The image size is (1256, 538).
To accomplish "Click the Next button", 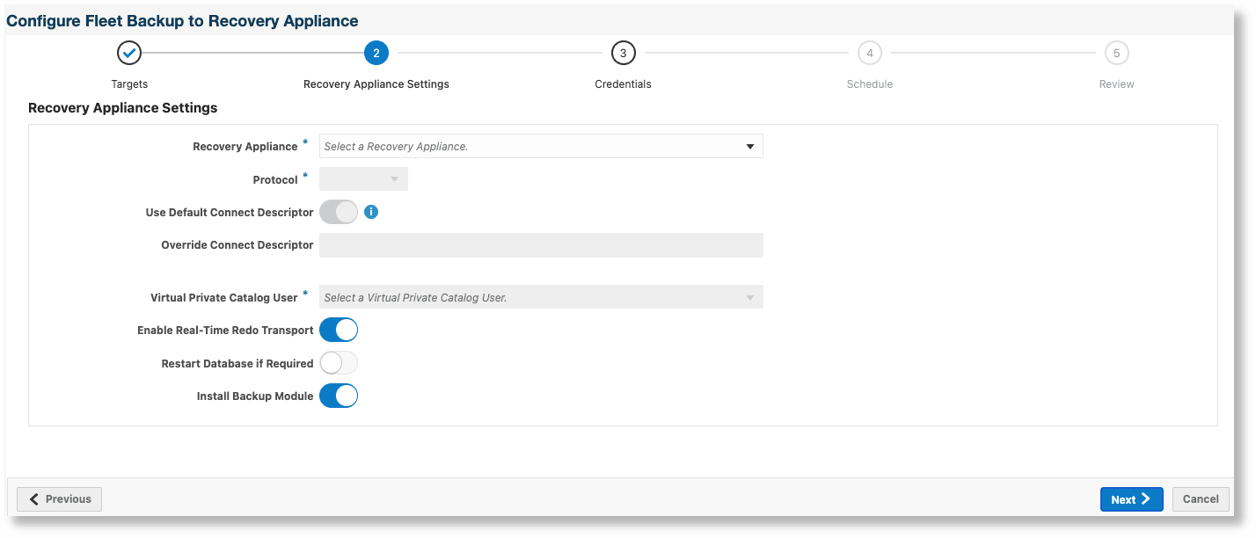I will (x=1132, y=499).
